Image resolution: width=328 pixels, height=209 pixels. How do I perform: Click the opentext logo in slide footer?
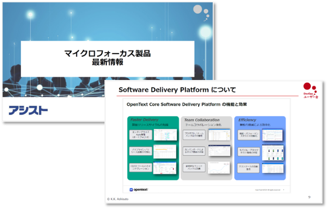[x=139, y=190]
